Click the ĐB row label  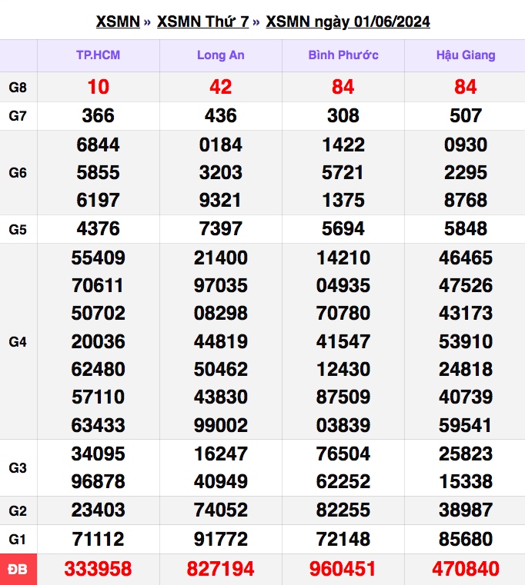coord(18,570)
